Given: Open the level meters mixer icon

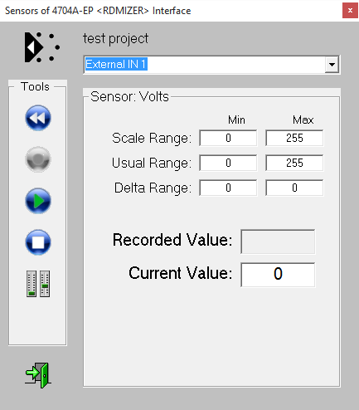Looking at the screenshot, I should (38, 284).
